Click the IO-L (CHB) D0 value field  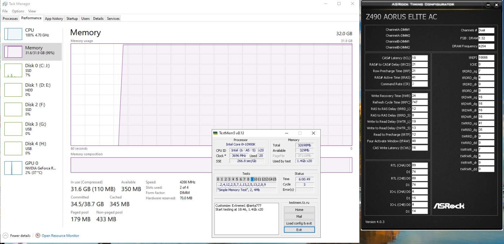(x=420, y=205)
